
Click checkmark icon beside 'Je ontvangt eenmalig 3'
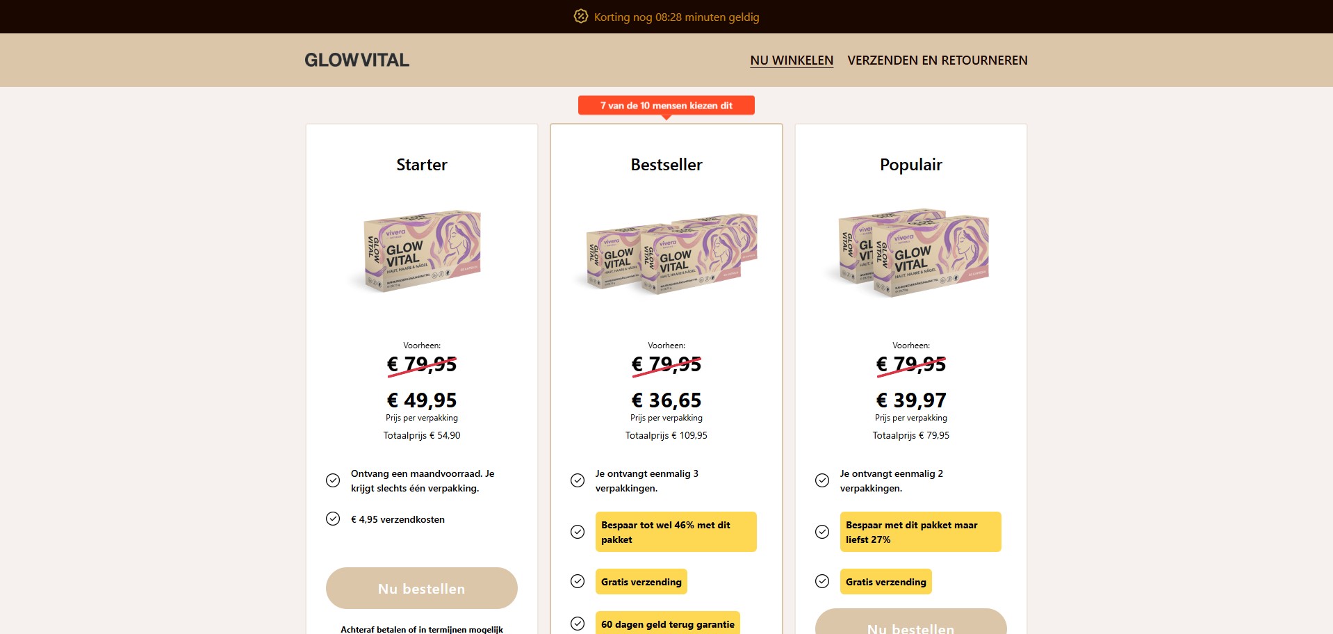(x=578, y=480)
